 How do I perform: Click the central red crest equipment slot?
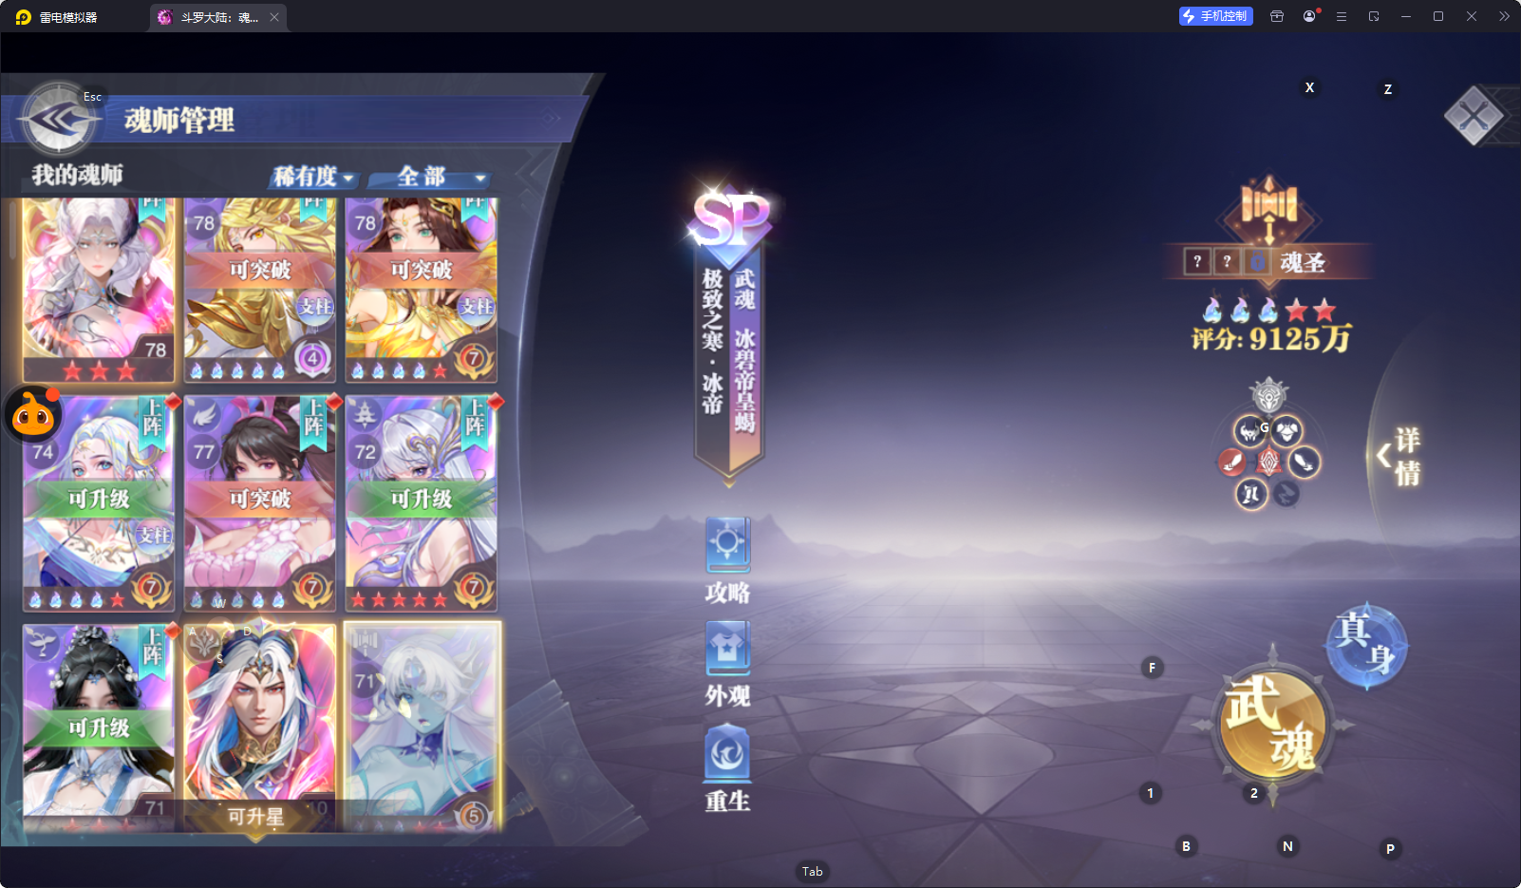[x=1268, y=463]
